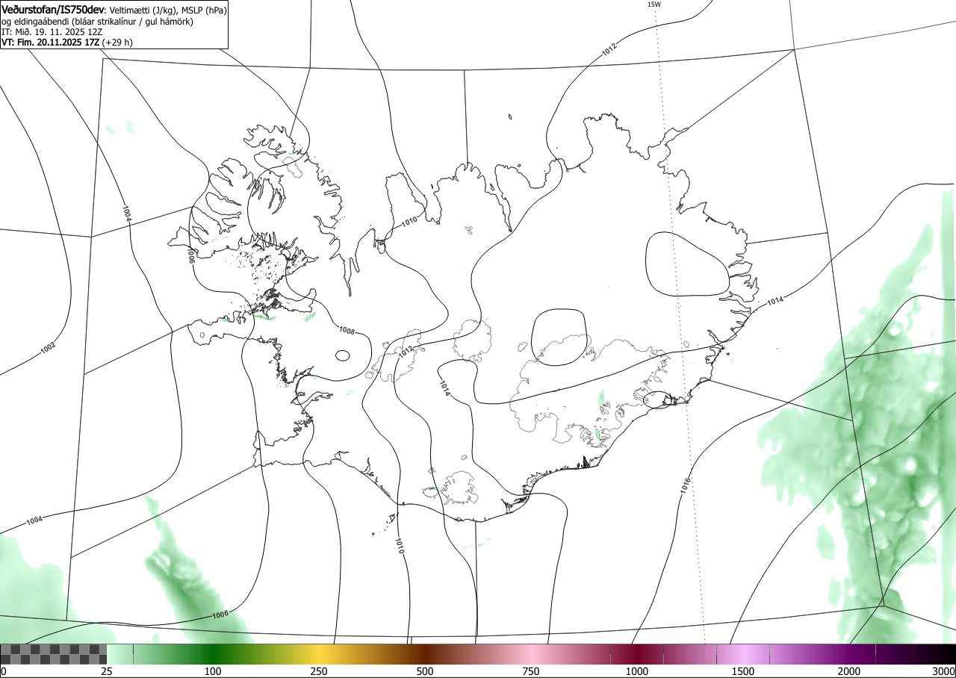Image resolution: width=956 pixels, height=678 pixels.
Task: Select the 1012 isobar label beside 15W
Action: (609, 50)
